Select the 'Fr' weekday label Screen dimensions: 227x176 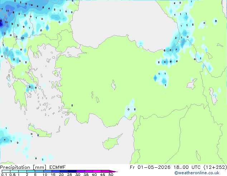132,167
